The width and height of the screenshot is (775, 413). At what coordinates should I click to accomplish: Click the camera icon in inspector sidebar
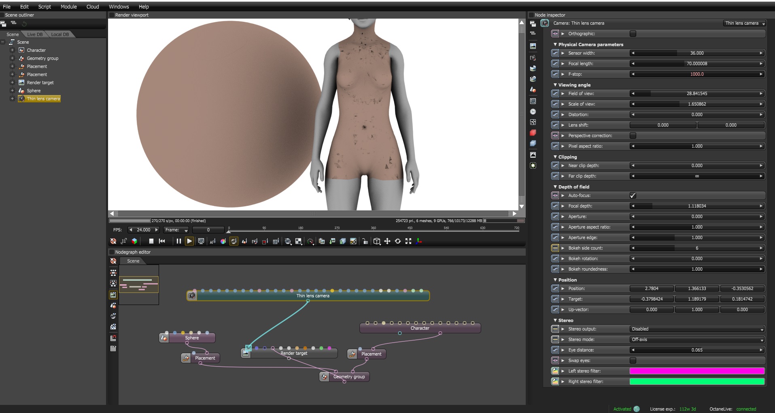point(533,58)
